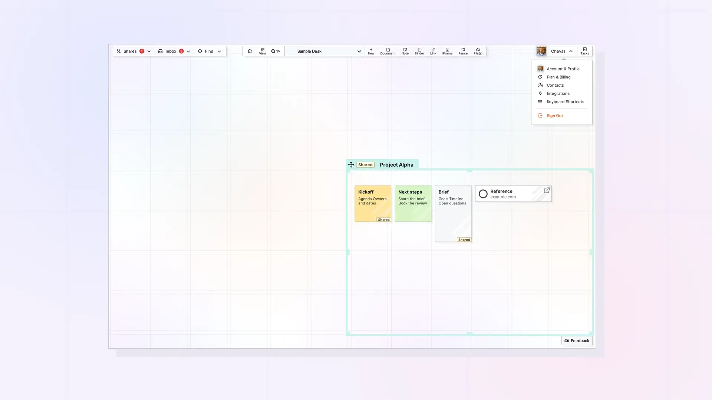
Task: Open Keyboard Shortcuts menu item
Action: [562, 101]
